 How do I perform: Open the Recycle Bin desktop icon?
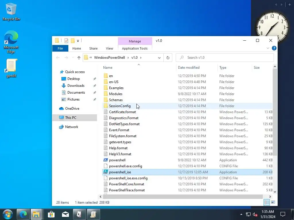11,11
